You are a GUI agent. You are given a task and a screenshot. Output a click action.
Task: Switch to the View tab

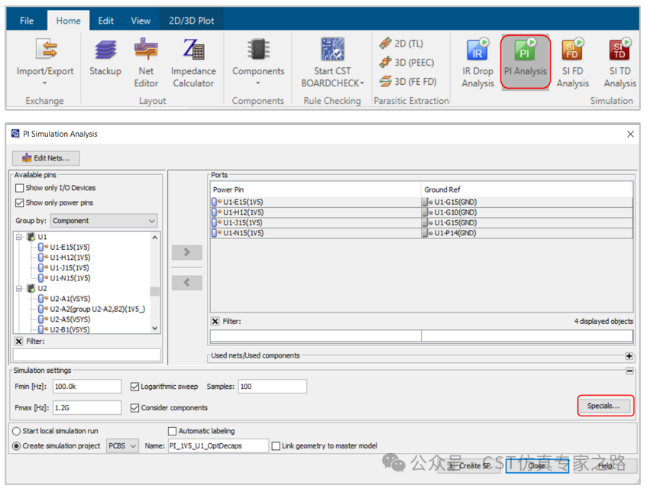[x=141, y=21]
